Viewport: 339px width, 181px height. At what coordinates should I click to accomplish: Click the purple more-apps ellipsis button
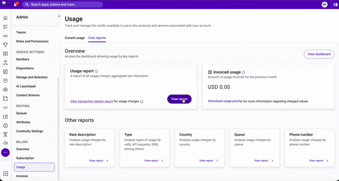tap(5, 152)
